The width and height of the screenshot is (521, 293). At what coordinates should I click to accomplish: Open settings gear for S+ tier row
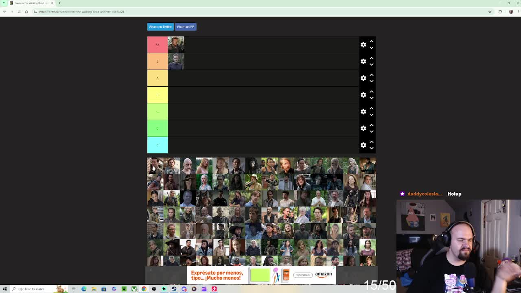(363, 44)
